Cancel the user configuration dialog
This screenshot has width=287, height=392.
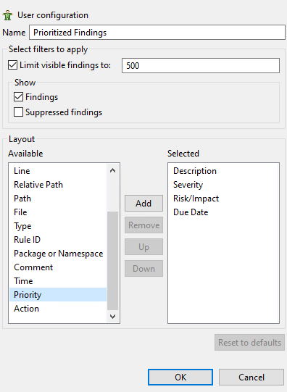tap(251, 377)
